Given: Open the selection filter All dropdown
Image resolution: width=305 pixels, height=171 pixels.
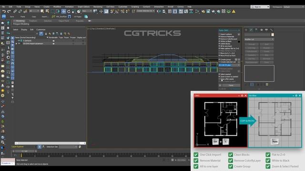Looking at the screenshot, I should 34,11.
